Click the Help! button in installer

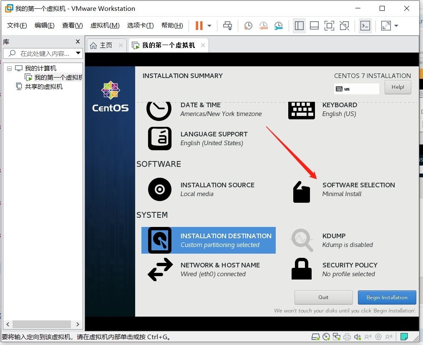point(398,87)
